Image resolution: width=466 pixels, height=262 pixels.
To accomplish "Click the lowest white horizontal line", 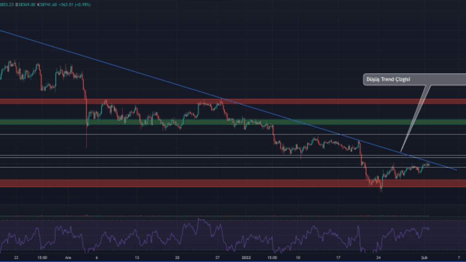I will click(233, 167).
